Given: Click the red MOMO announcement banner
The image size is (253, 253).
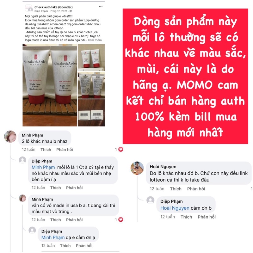Looking at the screenshot, I should (x=185, y=76).
